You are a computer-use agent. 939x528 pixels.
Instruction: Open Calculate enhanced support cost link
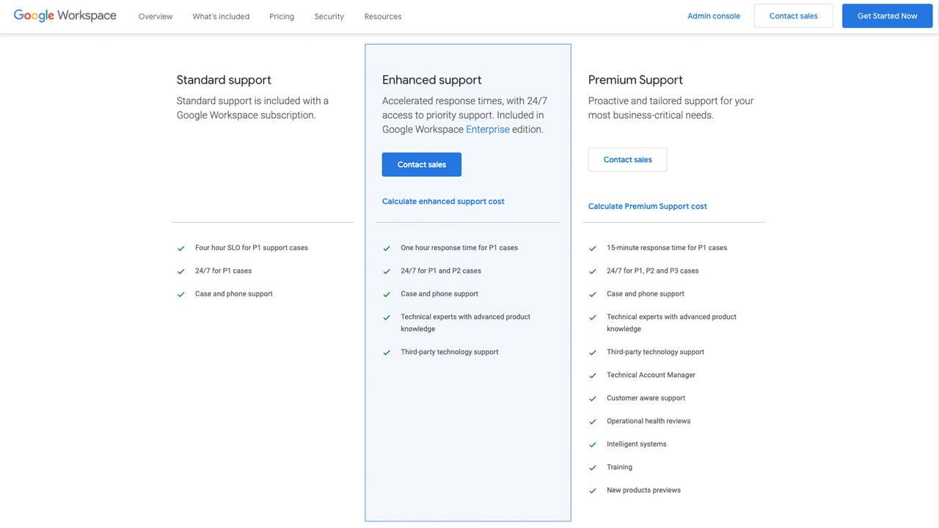click(443, 202)
